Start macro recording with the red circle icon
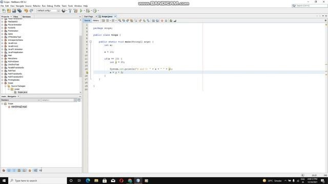Image resolution: width=328 pixels, height=184 pixels. pyautogui.click(x=162, y=20)
